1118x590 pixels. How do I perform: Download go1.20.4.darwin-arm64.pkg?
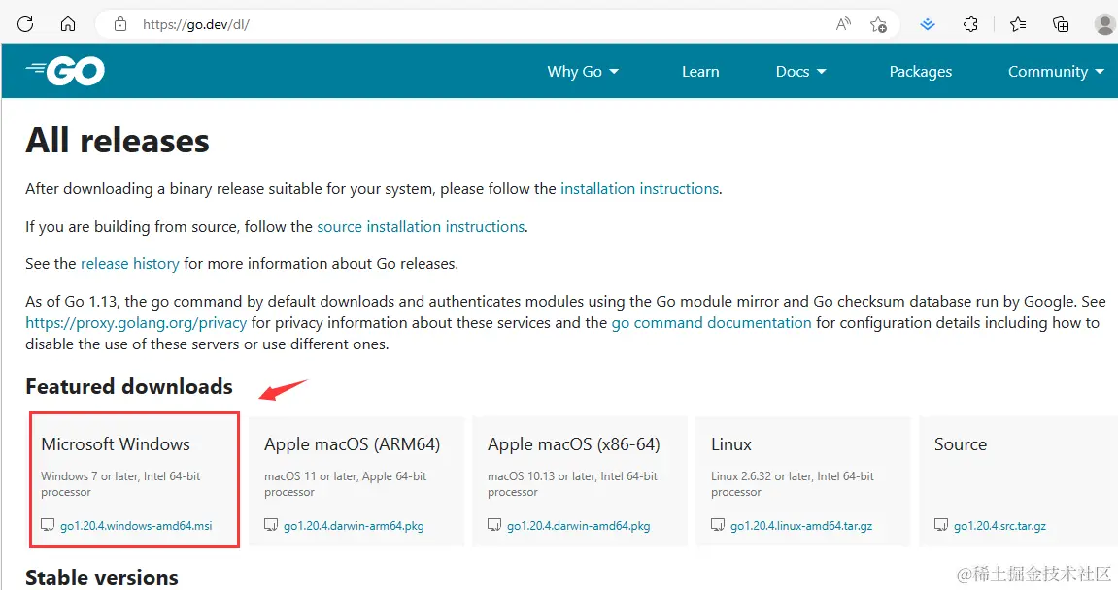(x=354, y=526)
